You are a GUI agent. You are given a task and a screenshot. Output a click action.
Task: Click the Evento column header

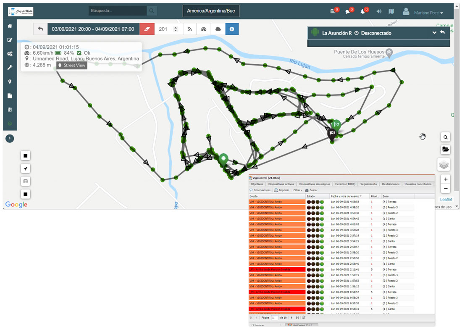(277, 196)
